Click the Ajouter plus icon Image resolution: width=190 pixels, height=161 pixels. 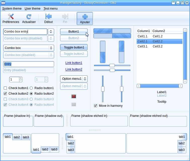click(85, 17)
